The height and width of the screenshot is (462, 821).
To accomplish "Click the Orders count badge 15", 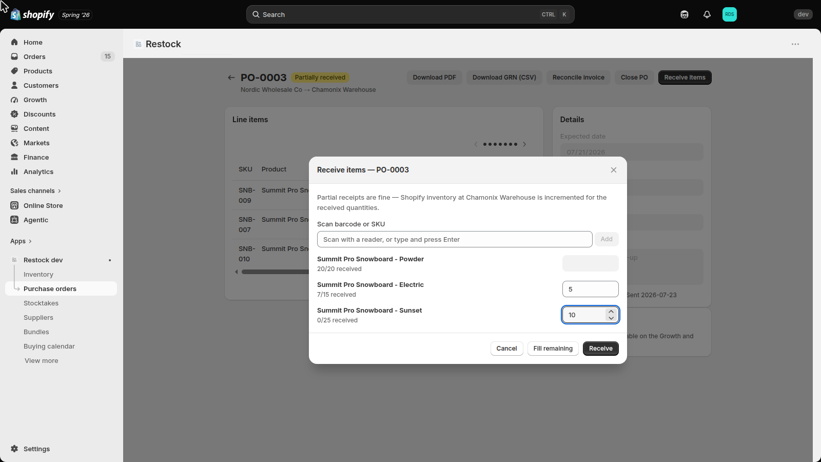I will (107, 56).
